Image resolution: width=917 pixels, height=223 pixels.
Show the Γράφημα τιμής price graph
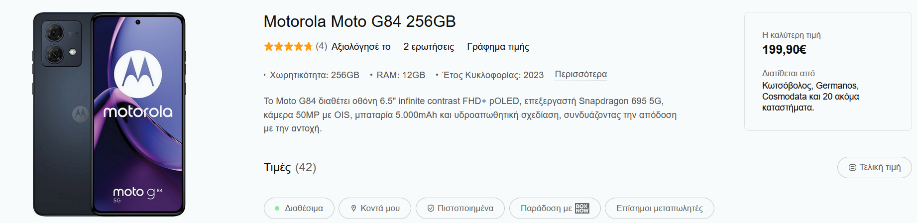498,47
